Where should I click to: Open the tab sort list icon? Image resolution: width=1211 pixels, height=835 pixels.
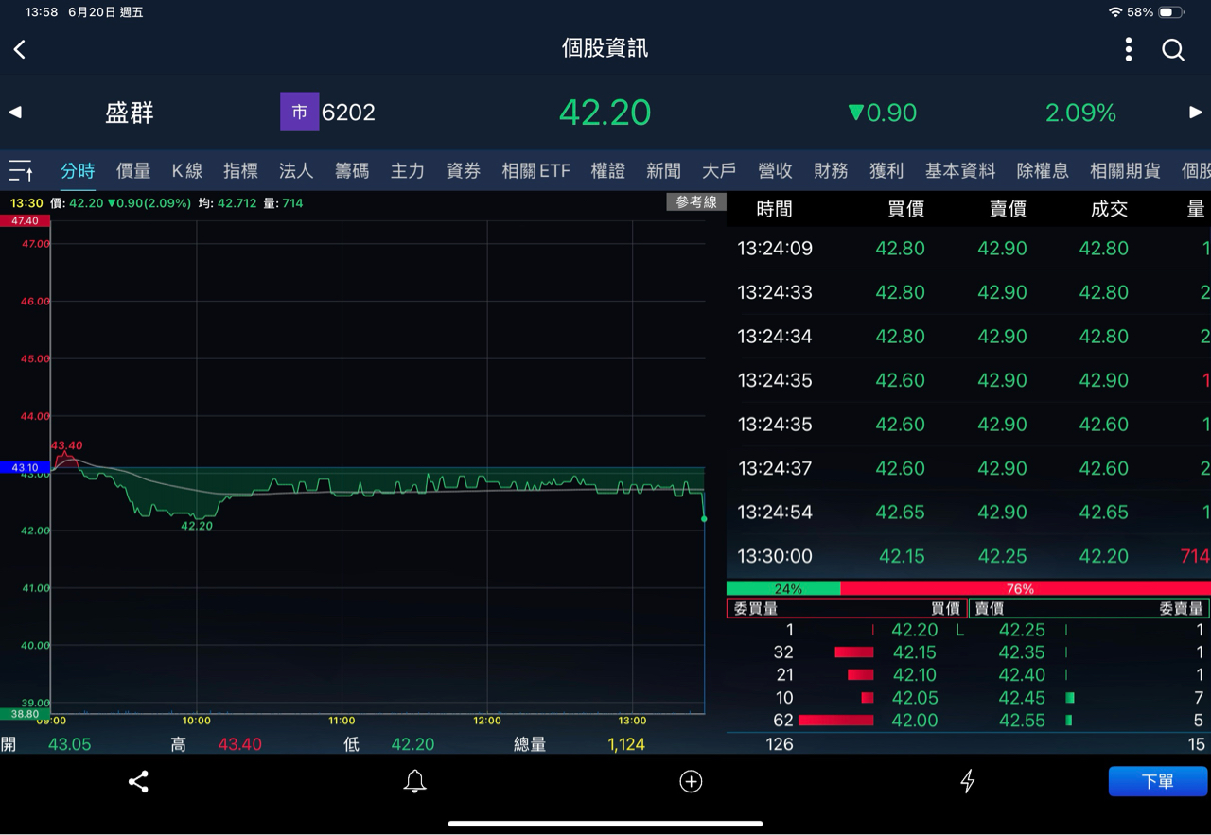tap(22, 171)
